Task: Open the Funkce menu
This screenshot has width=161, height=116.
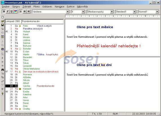Action: (70, 7)
